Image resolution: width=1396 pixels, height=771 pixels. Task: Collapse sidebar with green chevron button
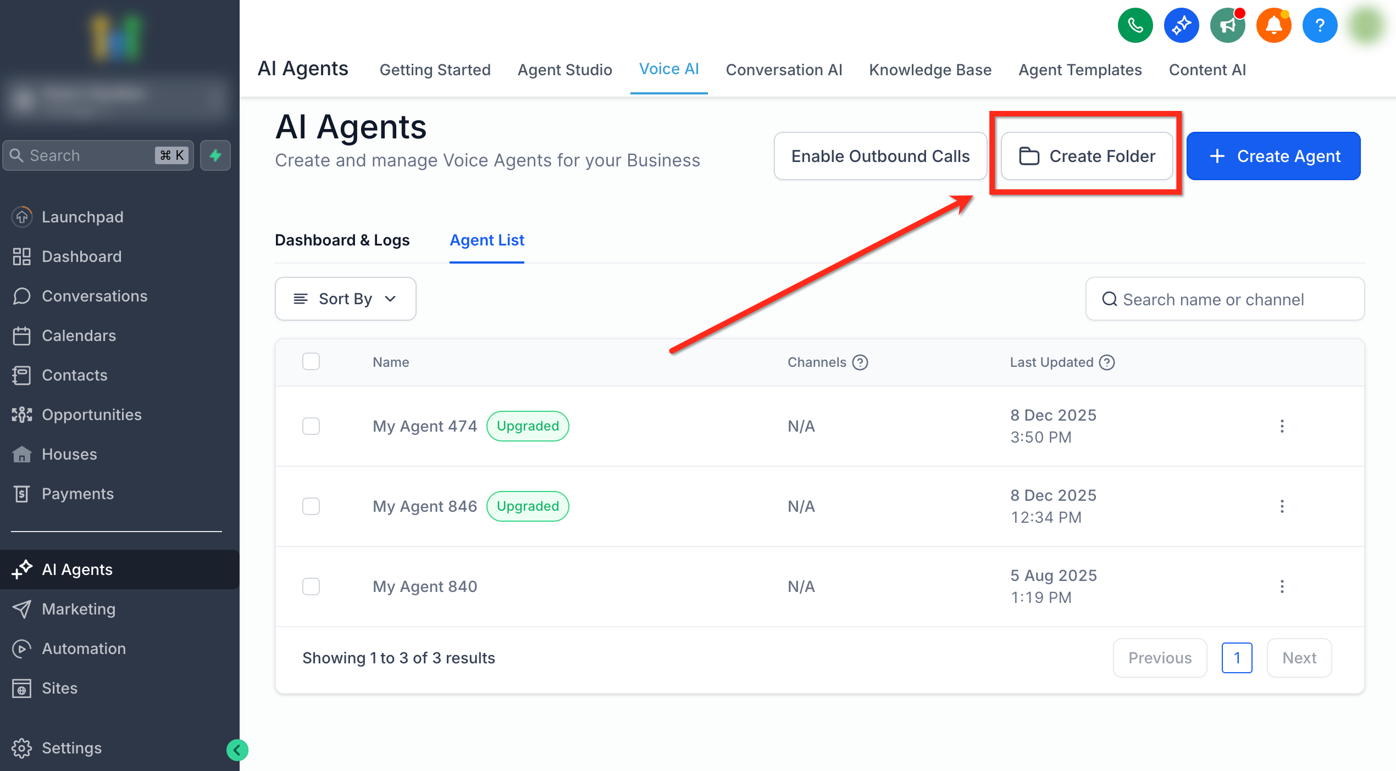tap(237, 750)
